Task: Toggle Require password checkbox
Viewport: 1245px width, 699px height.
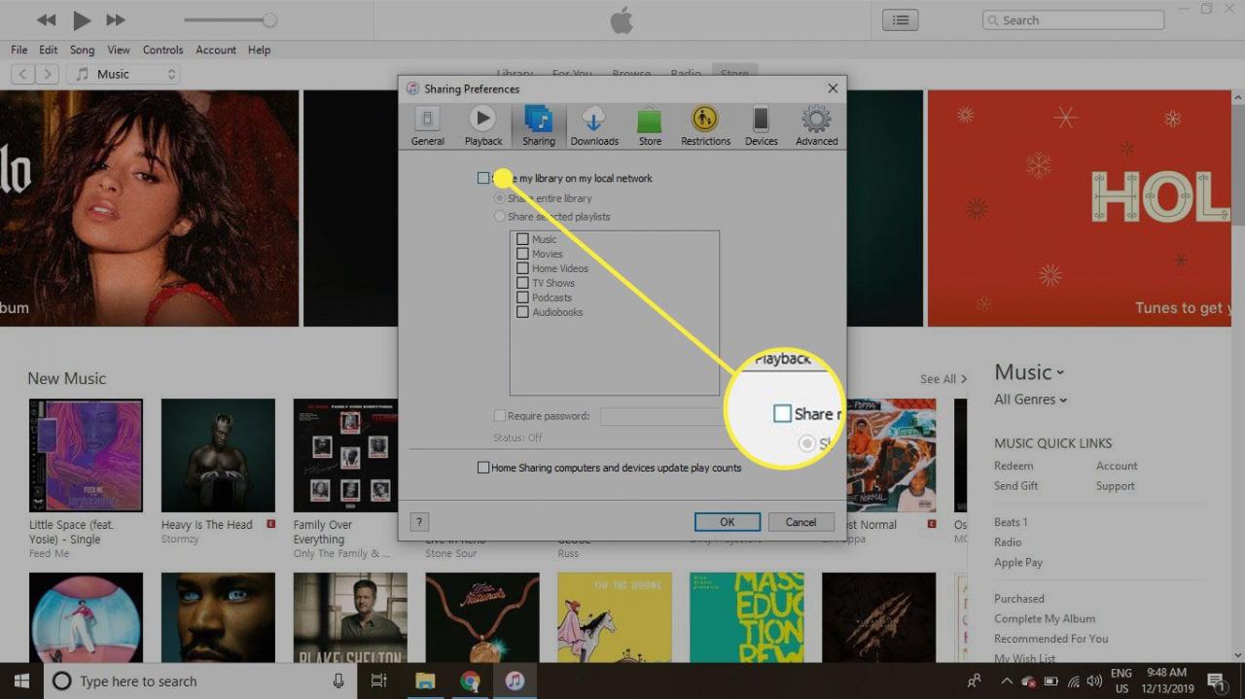Action: coord(500,416)
